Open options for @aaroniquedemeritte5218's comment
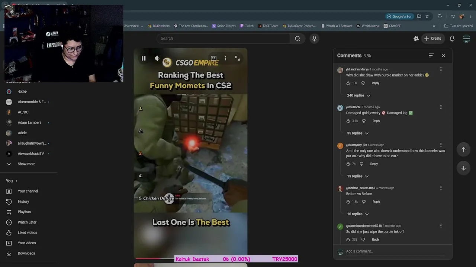Image resolution: width=476 pixels, height=267 pixels. tap(441, 226)
